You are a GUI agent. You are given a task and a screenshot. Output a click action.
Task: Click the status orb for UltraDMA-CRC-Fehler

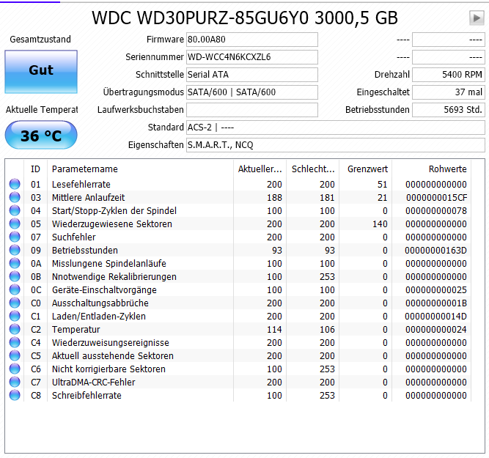coord(15,383)
